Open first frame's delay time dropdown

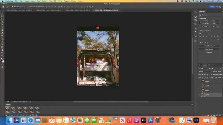coord(9,112)
